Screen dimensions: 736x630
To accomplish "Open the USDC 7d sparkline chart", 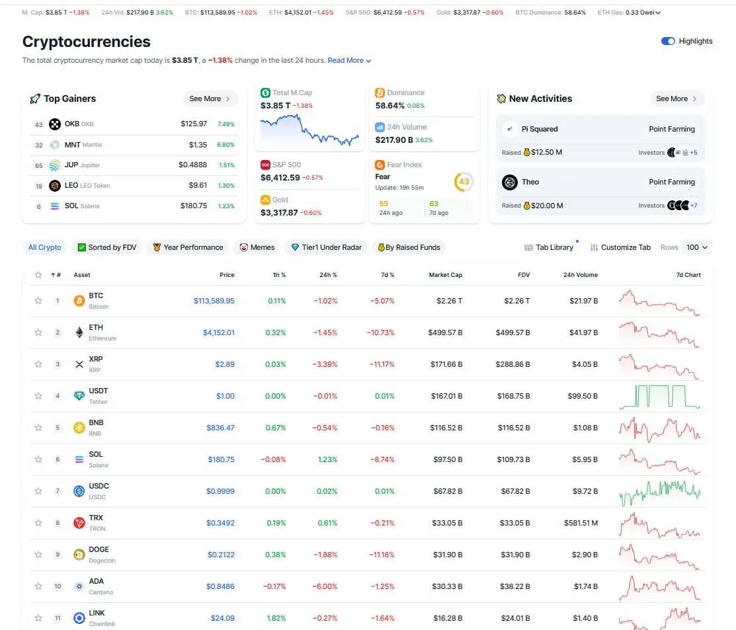I will click(x=659, y=492).
